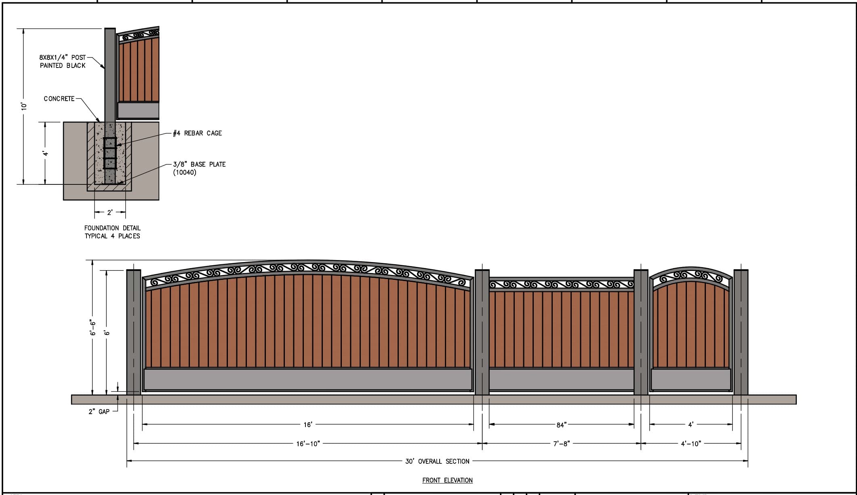
Task: Click the 2' foundation width dimension
Action: pos(109,212)
